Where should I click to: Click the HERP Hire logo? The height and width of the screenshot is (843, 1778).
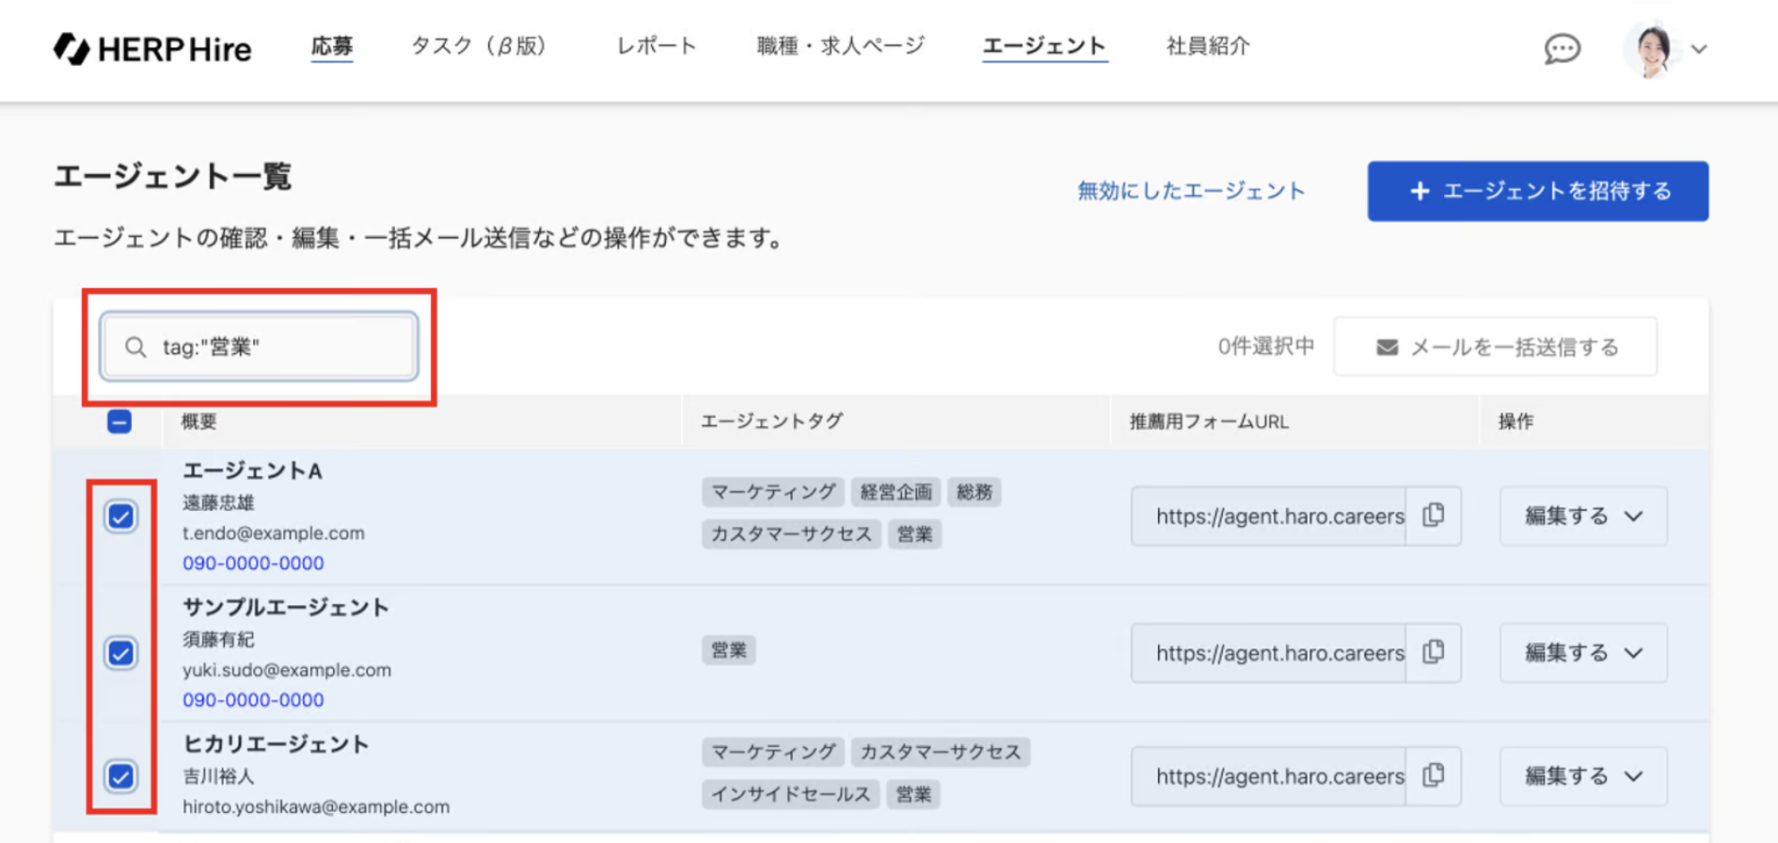tap(152, 48)
